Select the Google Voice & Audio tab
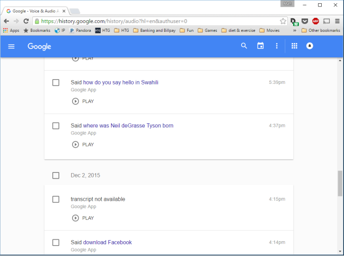Screen dimensions: 344x256 point(36,11)
